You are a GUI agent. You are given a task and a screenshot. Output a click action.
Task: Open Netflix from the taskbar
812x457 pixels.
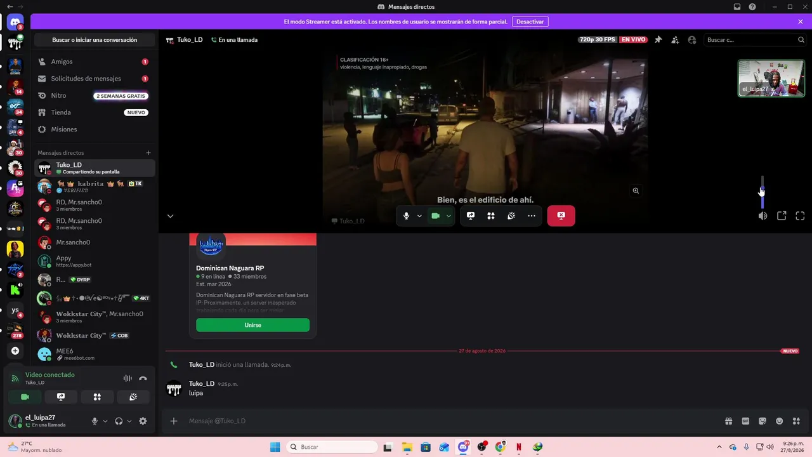pyautogui.click(x=519, y=447)
